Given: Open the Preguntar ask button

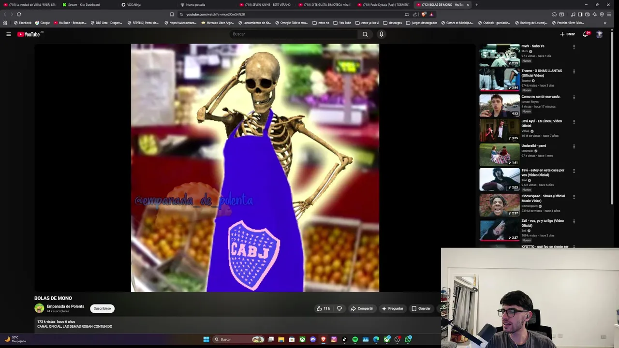Looking at the screenshot, I should 392,308.
